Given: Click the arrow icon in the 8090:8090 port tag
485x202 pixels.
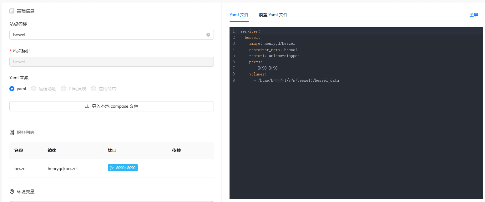Looking at the screenshot, I should click(112, 168).
